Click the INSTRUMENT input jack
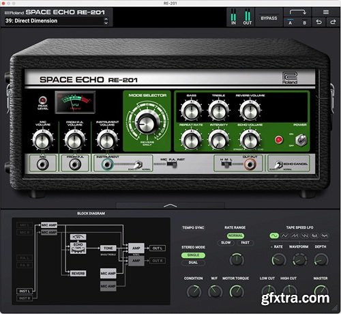 point(107,165)
